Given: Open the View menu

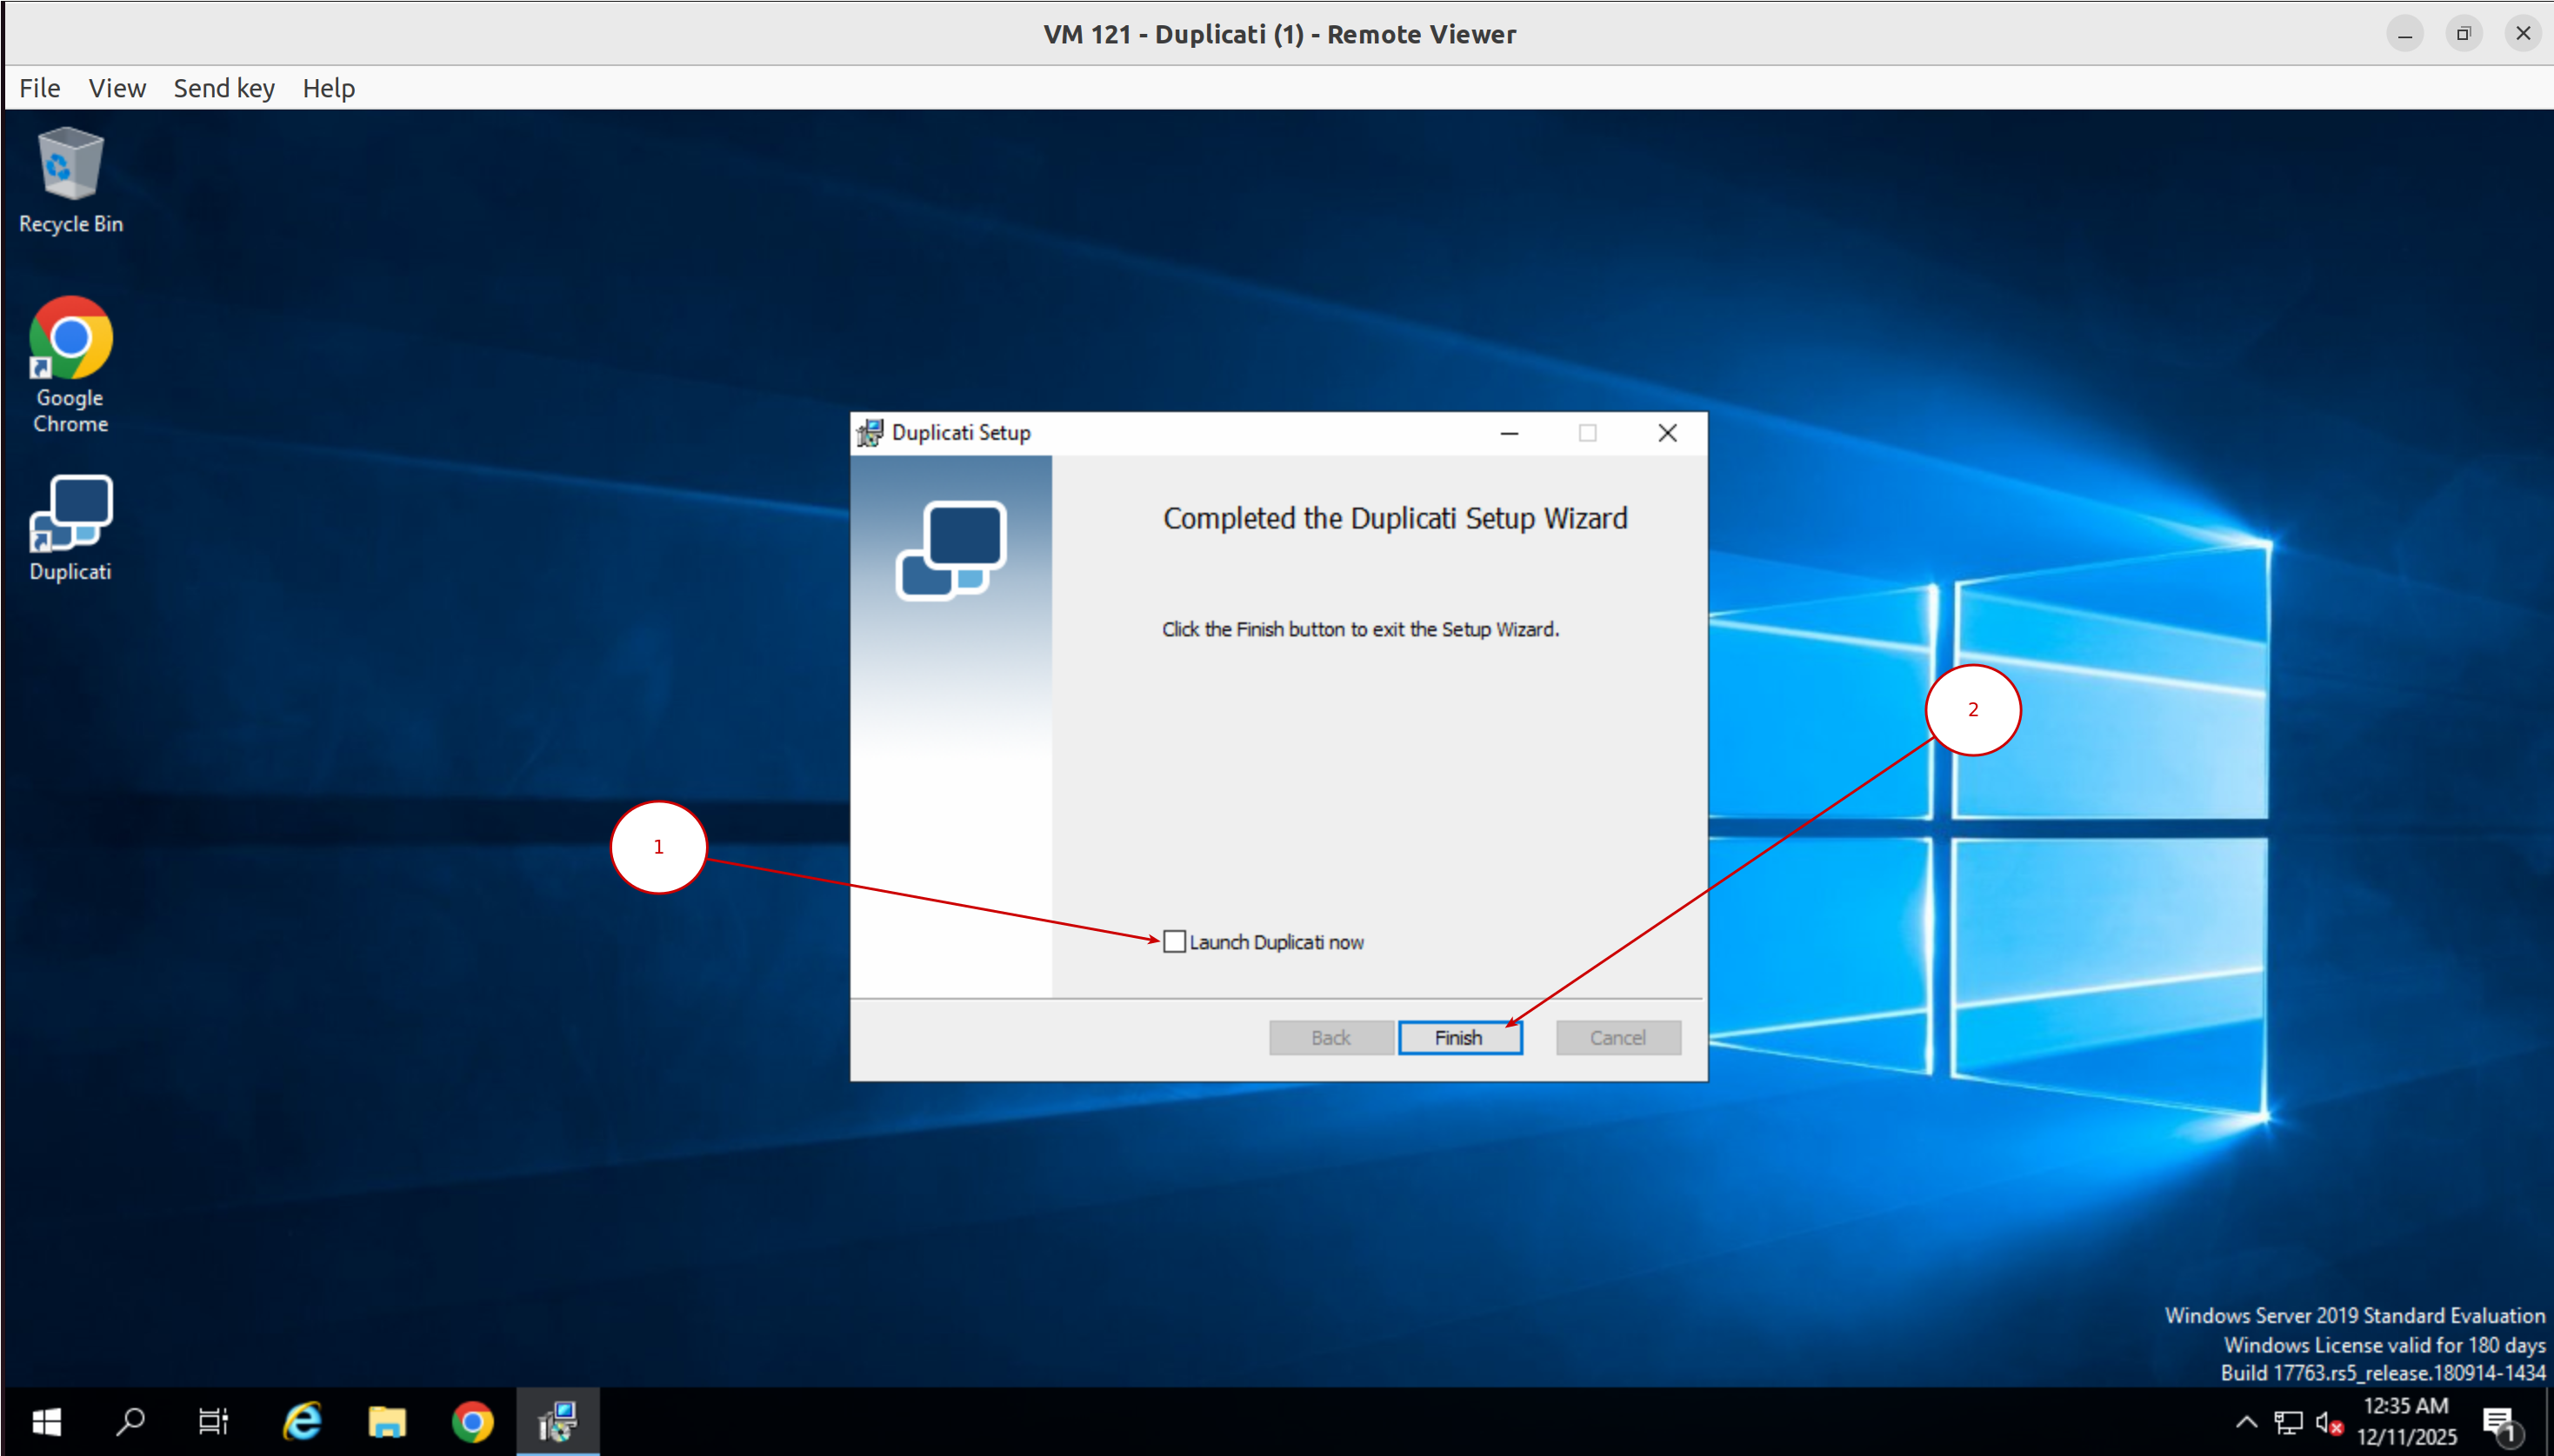Looking at the screenshot, I should [x=117, y=88].
